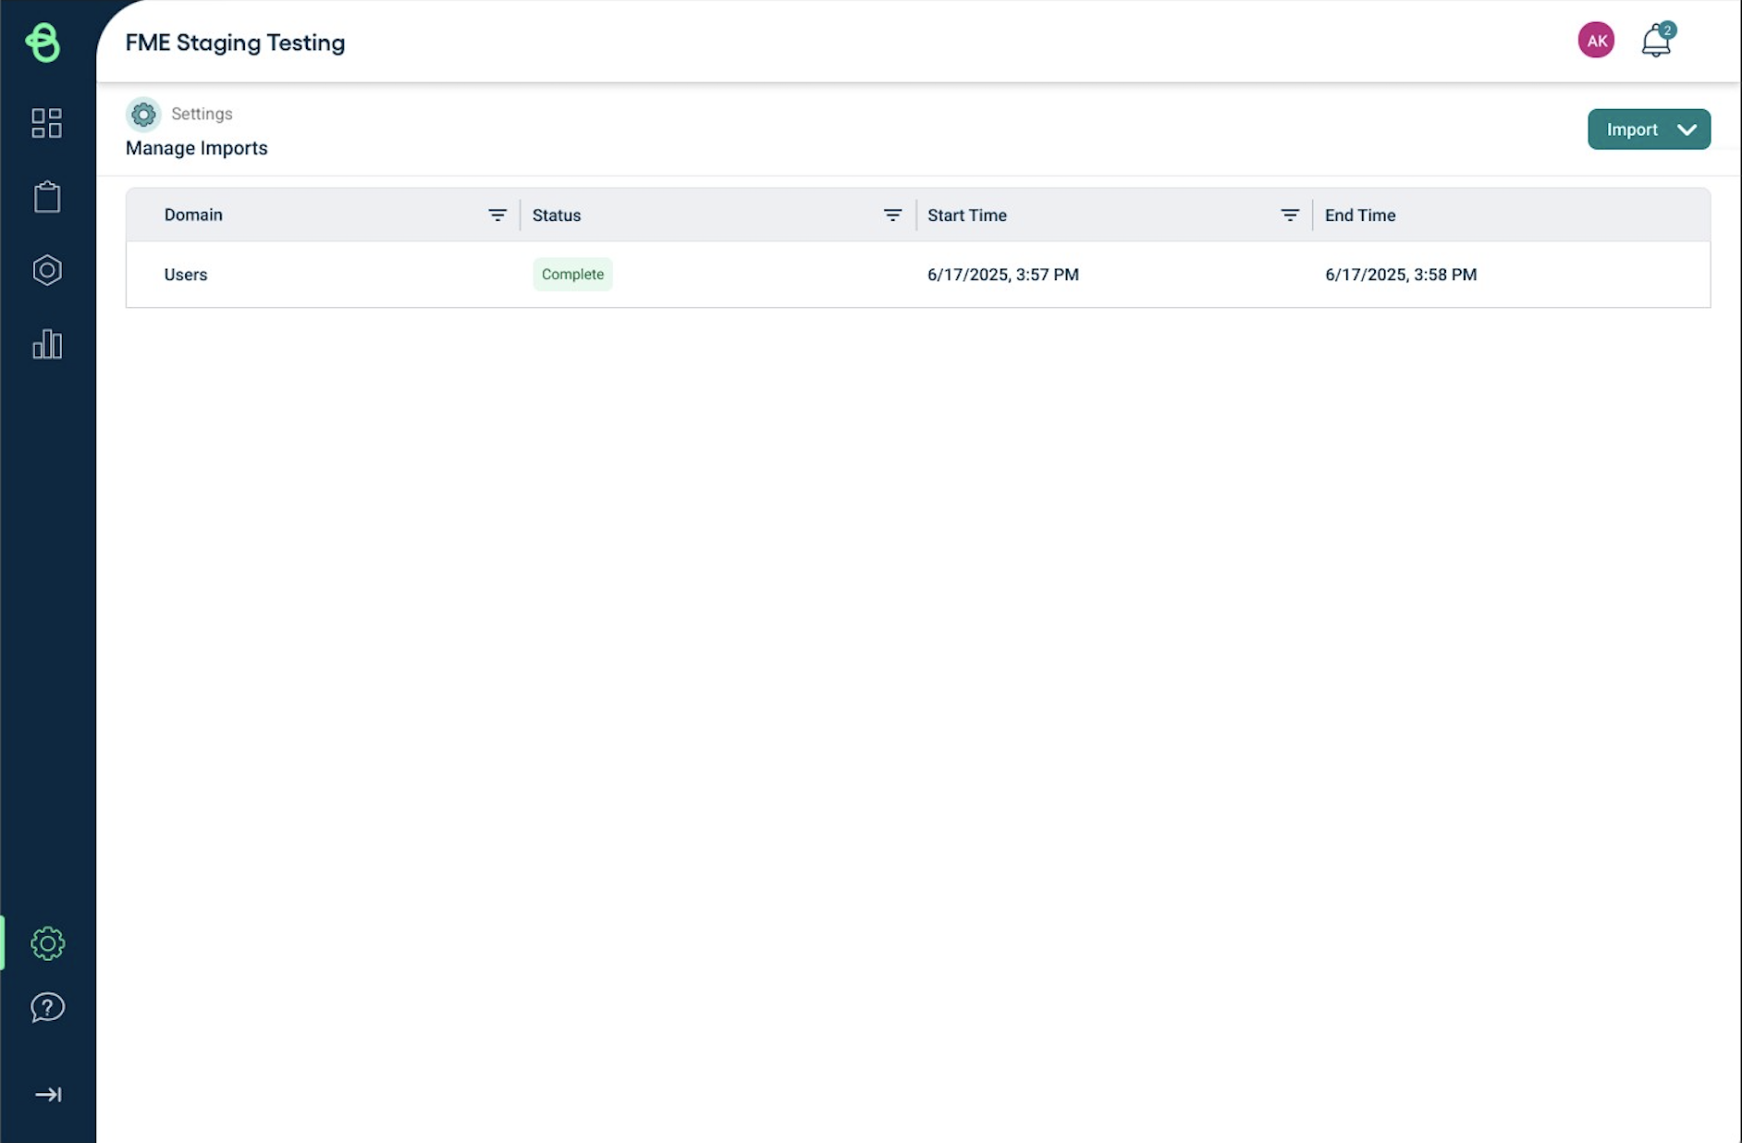Screen dimensions: 1742x1143
Task: Click the Import button
Action: (1633, 129)
